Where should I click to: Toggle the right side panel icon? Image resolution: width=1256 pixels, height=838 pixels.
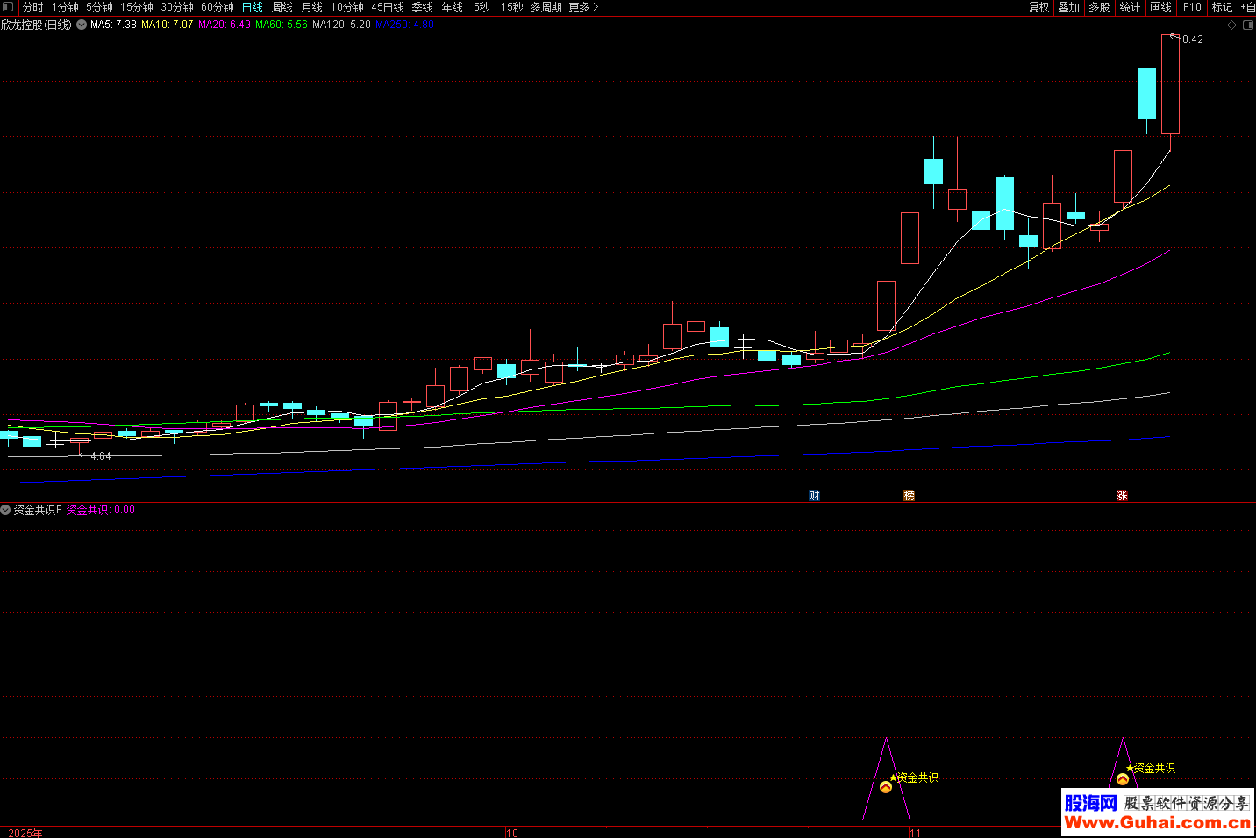[1248, 25]
